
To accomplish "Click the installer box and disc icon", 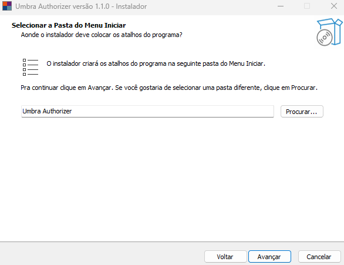I will pyautogui.click(x=329, y=32).
